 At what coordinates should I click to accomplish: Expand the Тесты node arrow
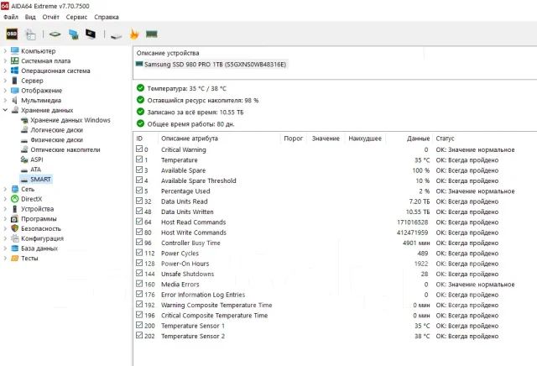5,259
